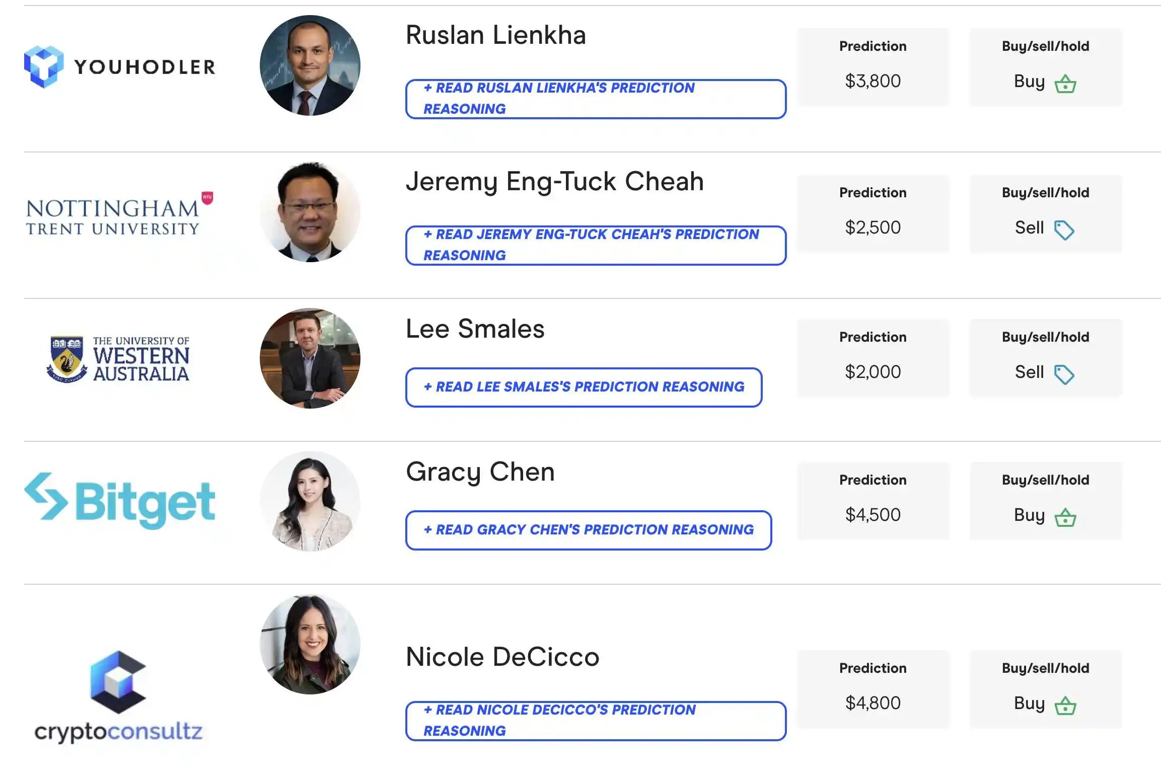Click the YouHodler logo
This screenshot has height=781, width=1161.
click(119, 66)
